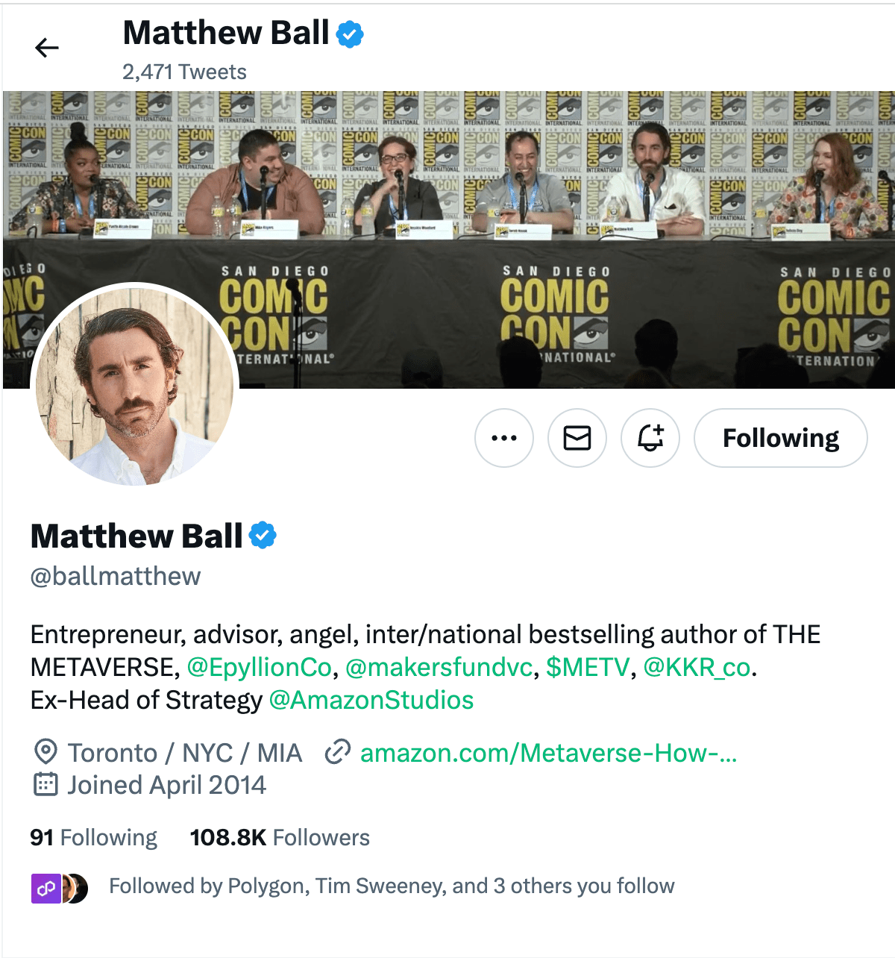This screenshot has width=895, height=958.
Task: Open the amazon.com Metaverse book link
Action: [x=548, y=753]
